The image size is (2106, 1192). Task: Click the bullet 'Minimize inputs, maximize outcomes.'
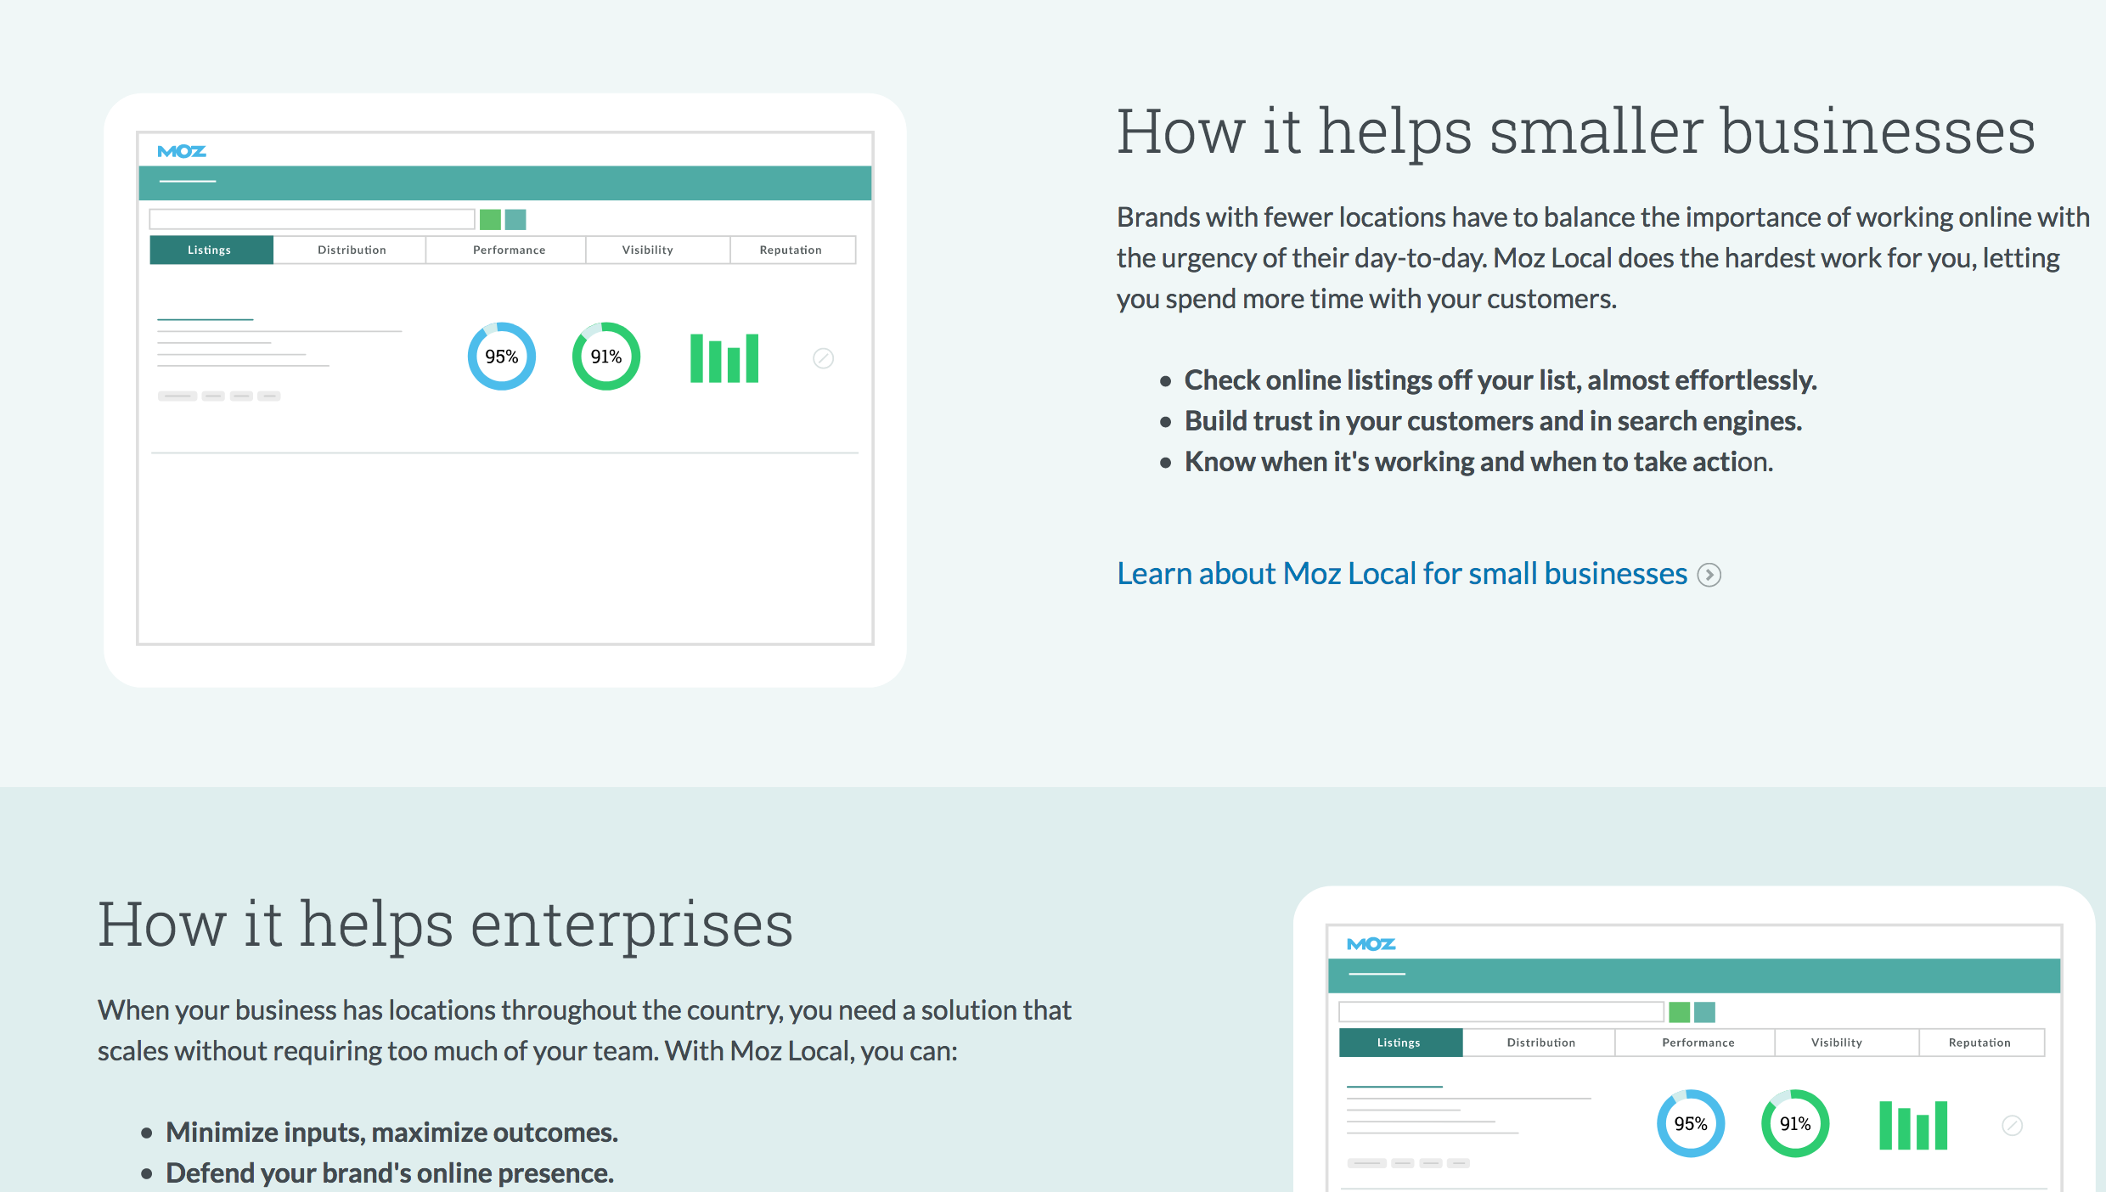tap(391, 1133)
